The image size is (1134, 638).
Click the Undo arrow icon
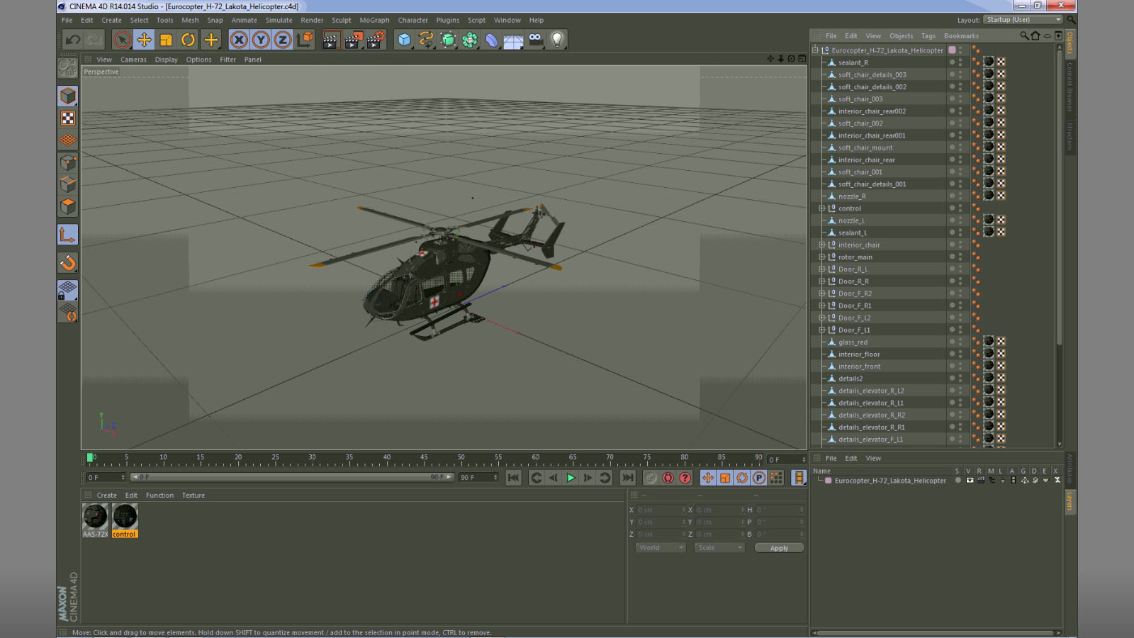[x=73, y=40]
